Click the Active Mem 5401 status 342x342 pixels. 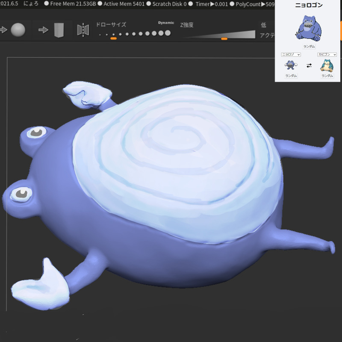pyautogui.click(x=124, y=4)
